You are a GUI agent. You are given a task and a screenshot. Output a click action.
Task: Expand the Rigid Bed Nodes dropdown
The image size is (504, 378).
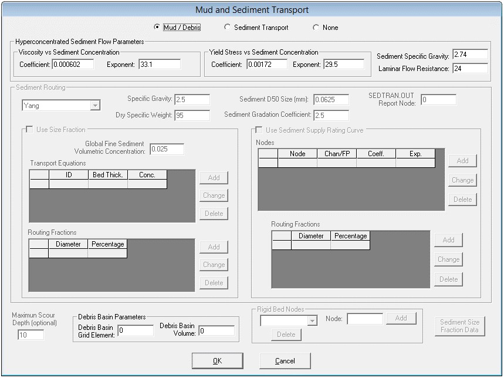pyautogui.click(x=312, y=320)
